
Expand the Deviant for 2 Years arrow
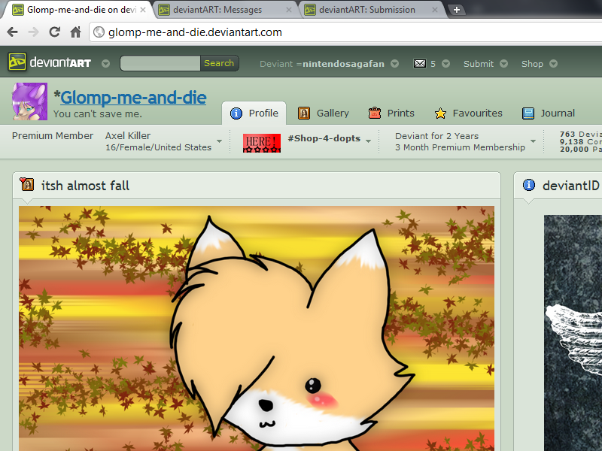(x=533, y=141)
